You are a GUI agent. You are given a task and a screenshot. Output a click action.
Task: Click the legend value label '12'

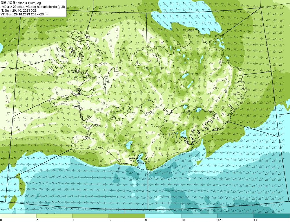[x=219, y=220]
